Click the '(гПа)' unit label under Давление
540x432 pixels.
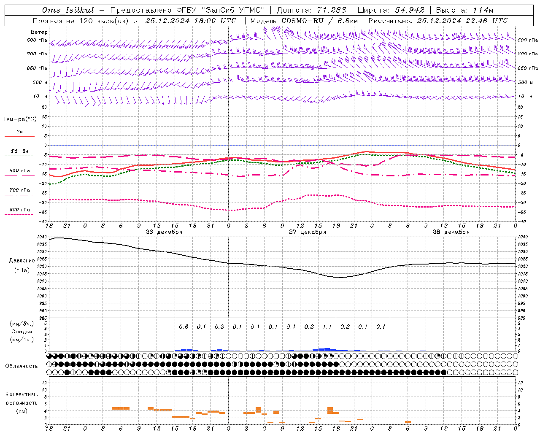tap(22, 270)
